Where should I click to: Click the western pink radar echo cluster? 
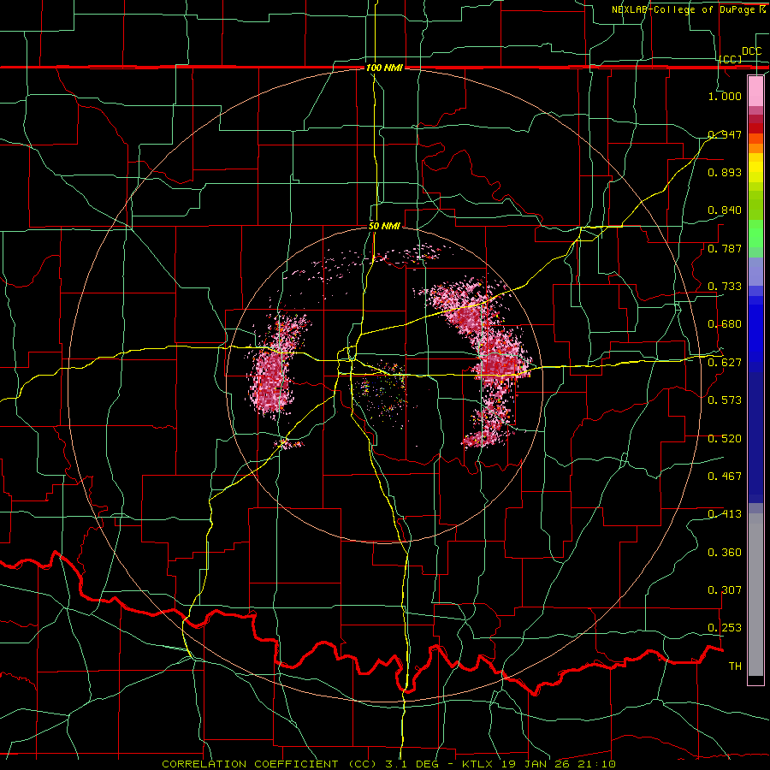click(x=273, y=367)
